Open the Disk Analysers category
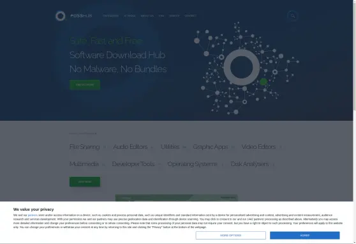Viewport: 356px width, 244px height. [x=249, y=164]
